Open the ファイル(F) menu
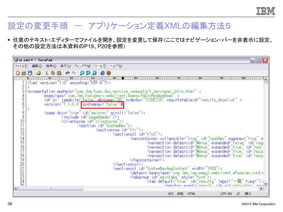 [x=21, y=66]
